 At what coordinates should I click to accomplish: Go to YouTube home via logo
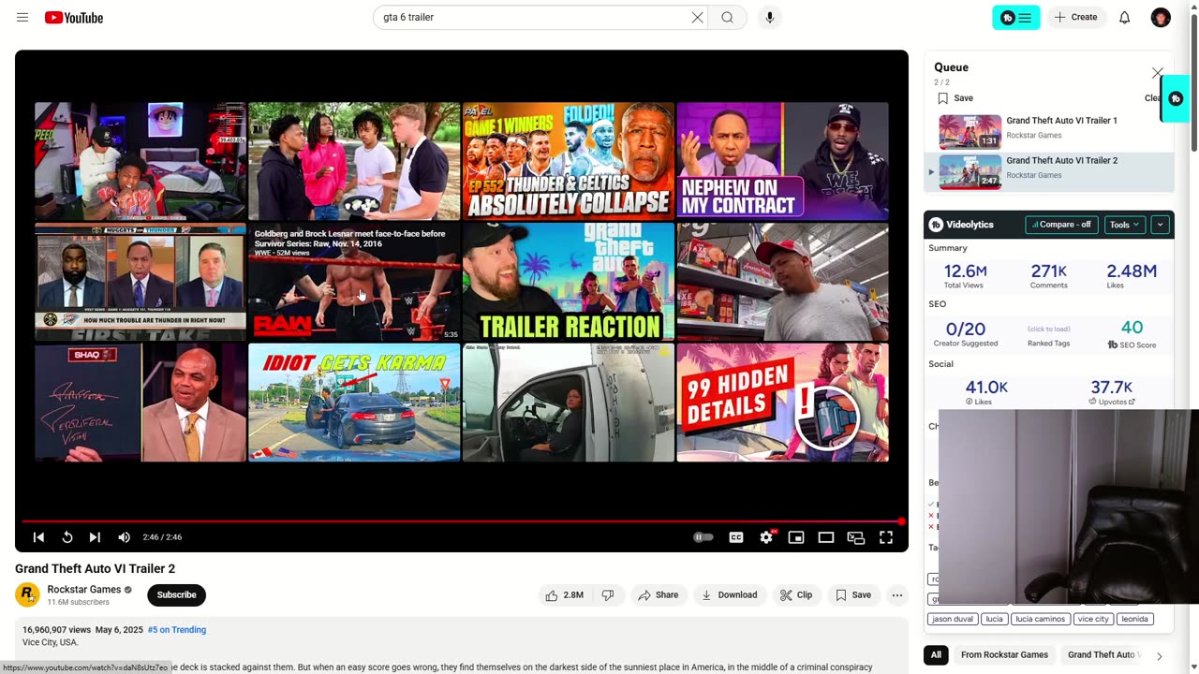pos(73,18)
